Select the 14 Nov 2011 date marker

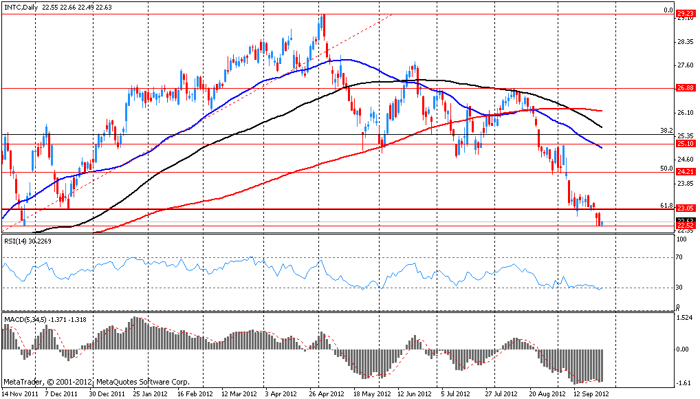click(x=21, y=394)
